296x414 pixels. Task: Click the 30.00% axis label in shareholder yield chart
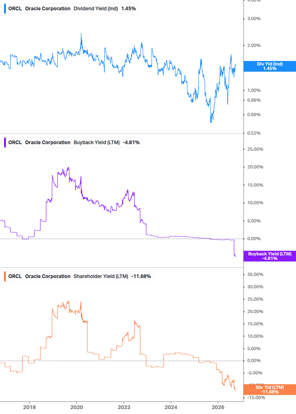[255, 287]
